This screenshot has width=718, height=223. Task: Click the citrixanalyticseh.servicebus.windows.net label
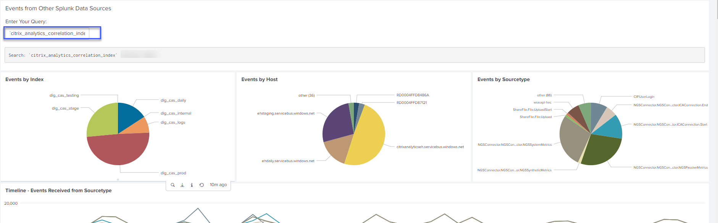point(430,147)
